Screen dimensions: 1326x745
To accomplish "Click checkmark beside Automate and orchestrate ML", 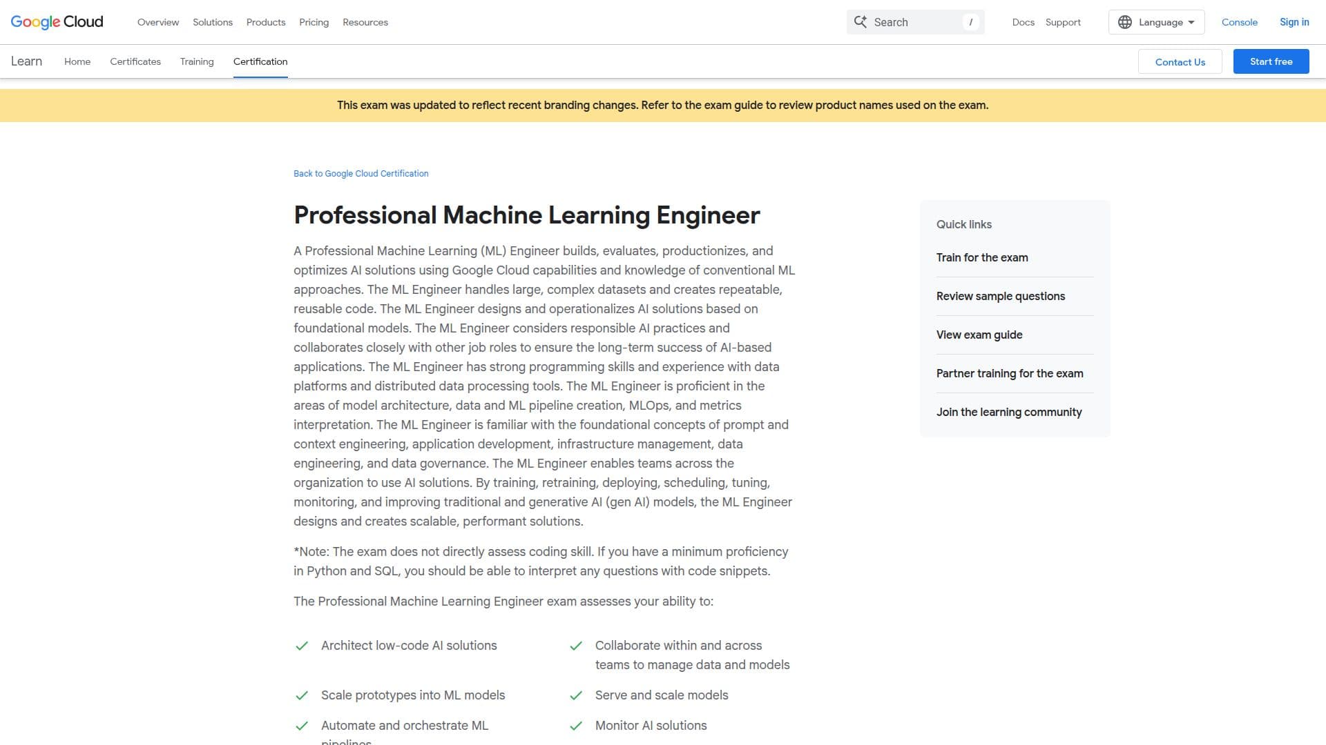I will click(302, 726).
